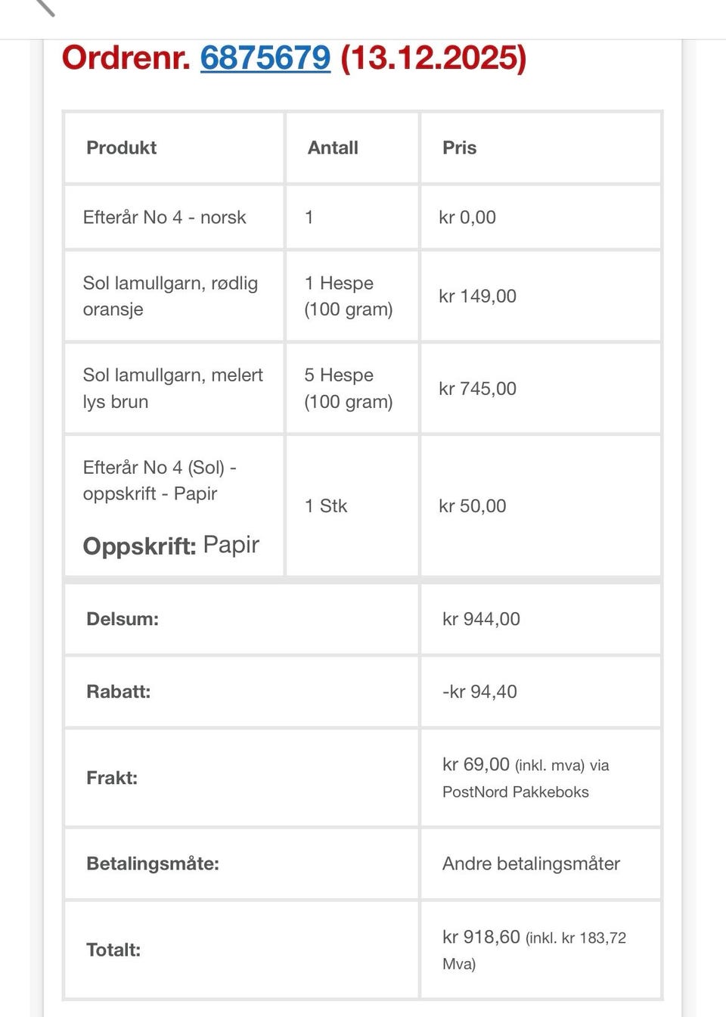Screen dimensions: 726x1017
Task: Click the Betalingsmåte row label
Action: tap(153, 863)
